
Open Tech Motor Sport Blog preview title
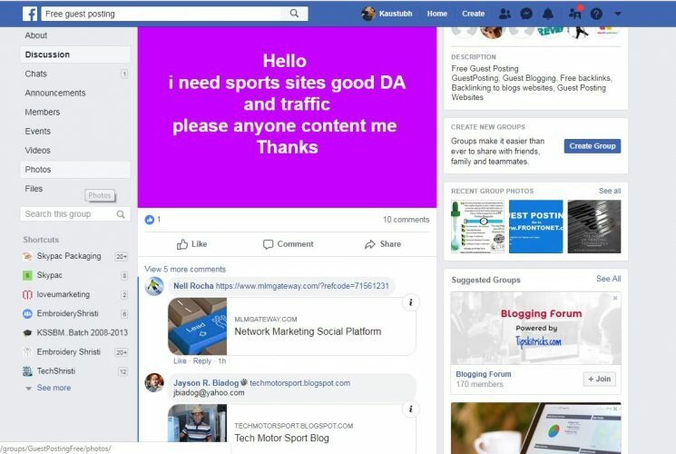(x=281, y=438)
